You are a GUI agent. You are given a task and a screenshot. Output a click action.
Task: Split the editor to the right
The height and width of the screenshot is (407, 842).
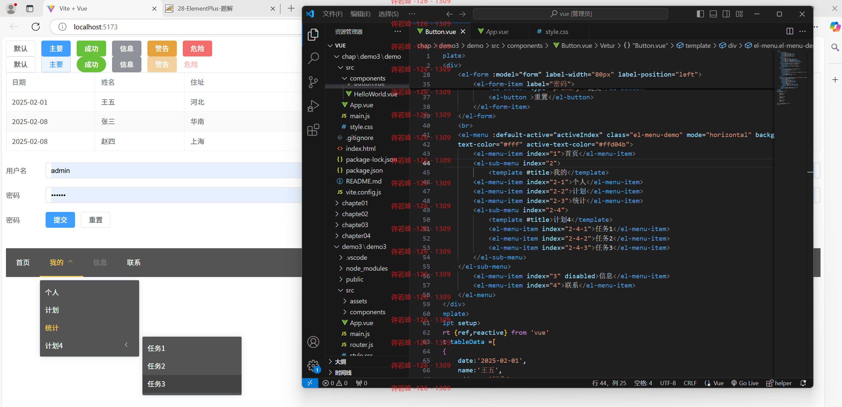[790, 31]
